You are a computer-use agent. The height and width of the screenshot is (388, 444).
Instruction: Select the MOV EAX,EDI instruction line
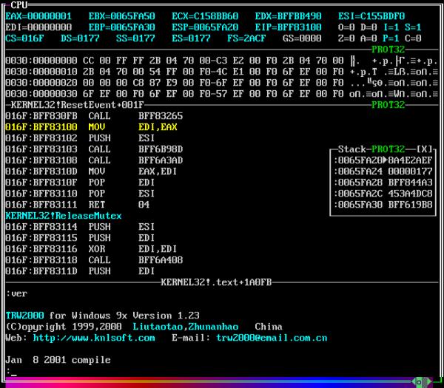(91, 171)
